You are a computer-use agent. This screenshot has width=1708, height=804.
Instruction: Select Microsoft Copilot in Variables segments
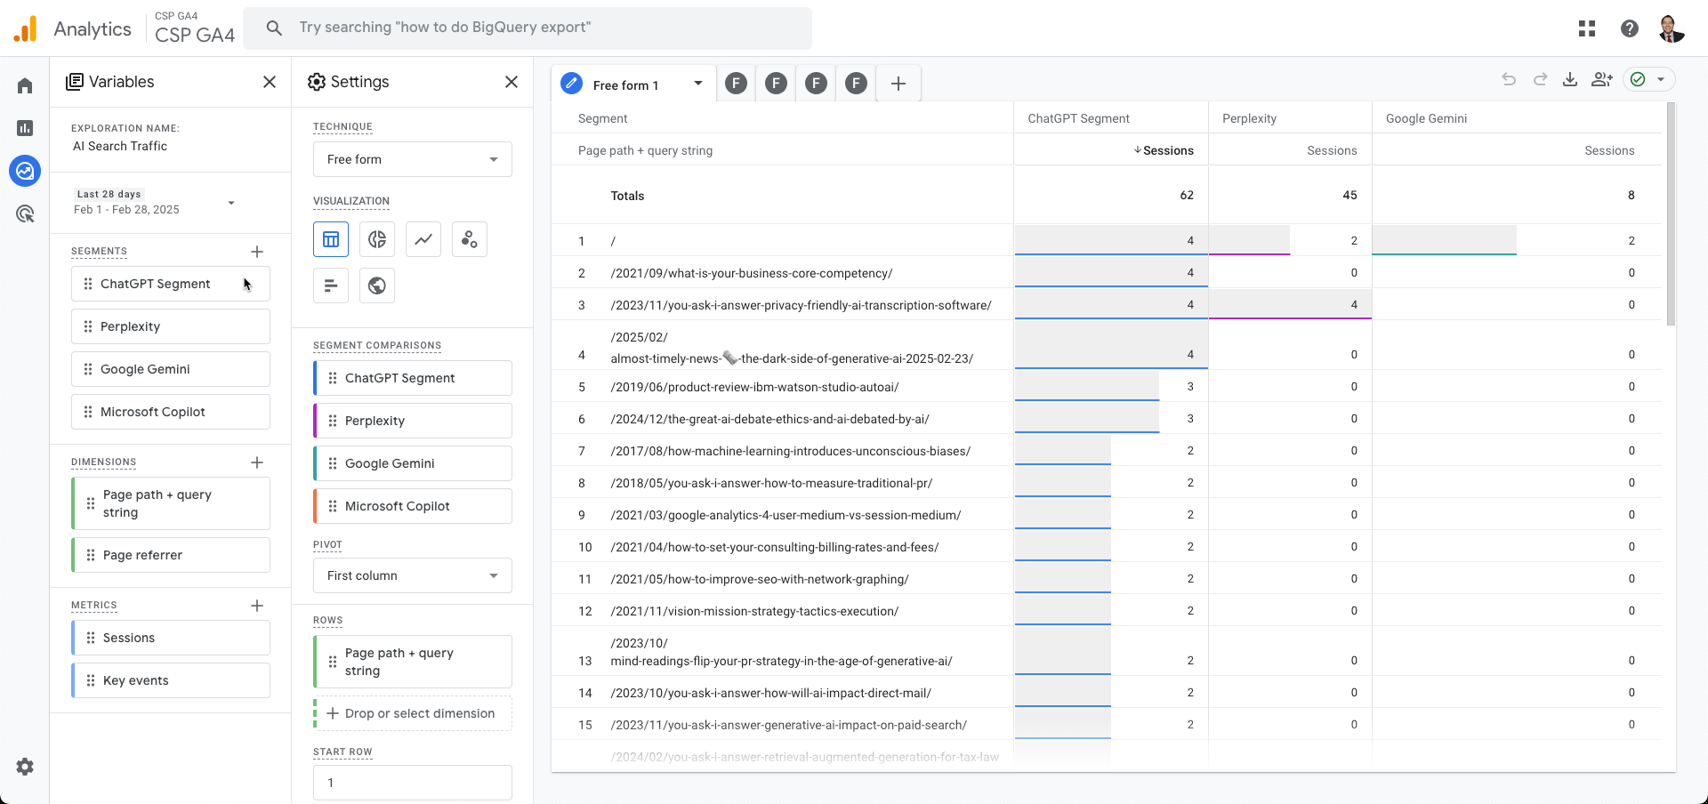pos(171,412)
